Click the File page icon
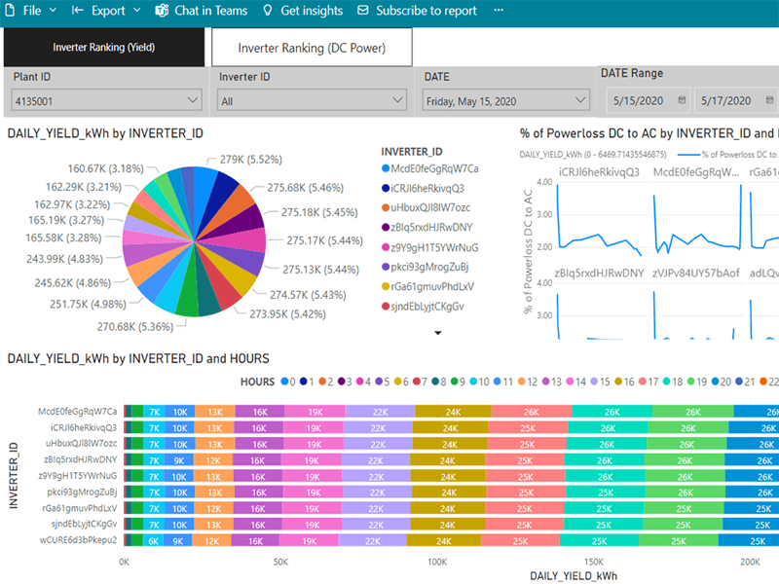Screen dimensions: 779x584 point(10,11)
